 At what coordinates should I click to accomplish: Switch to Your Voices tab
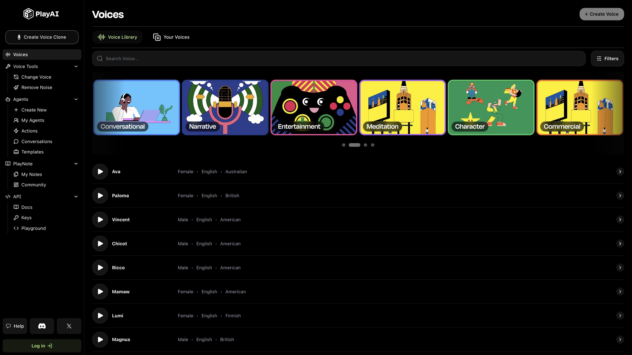tap(171, 37)
